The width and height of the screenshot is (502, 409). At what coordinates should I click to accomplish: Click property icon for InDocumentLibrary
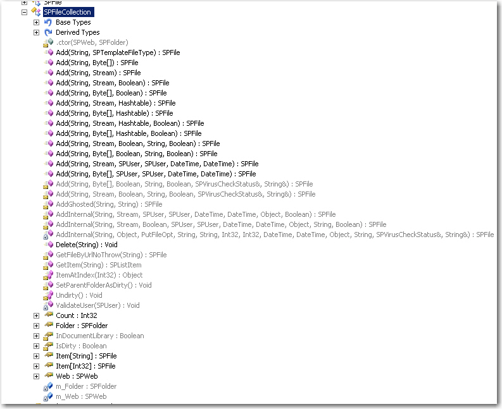48,336
